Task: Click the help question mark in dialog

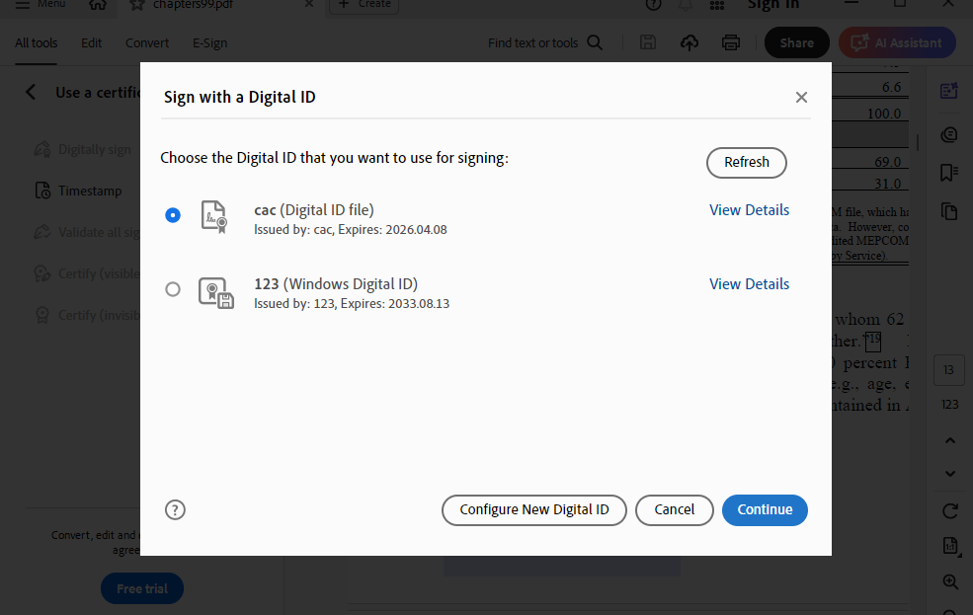Action: click(x=175, y=509)
